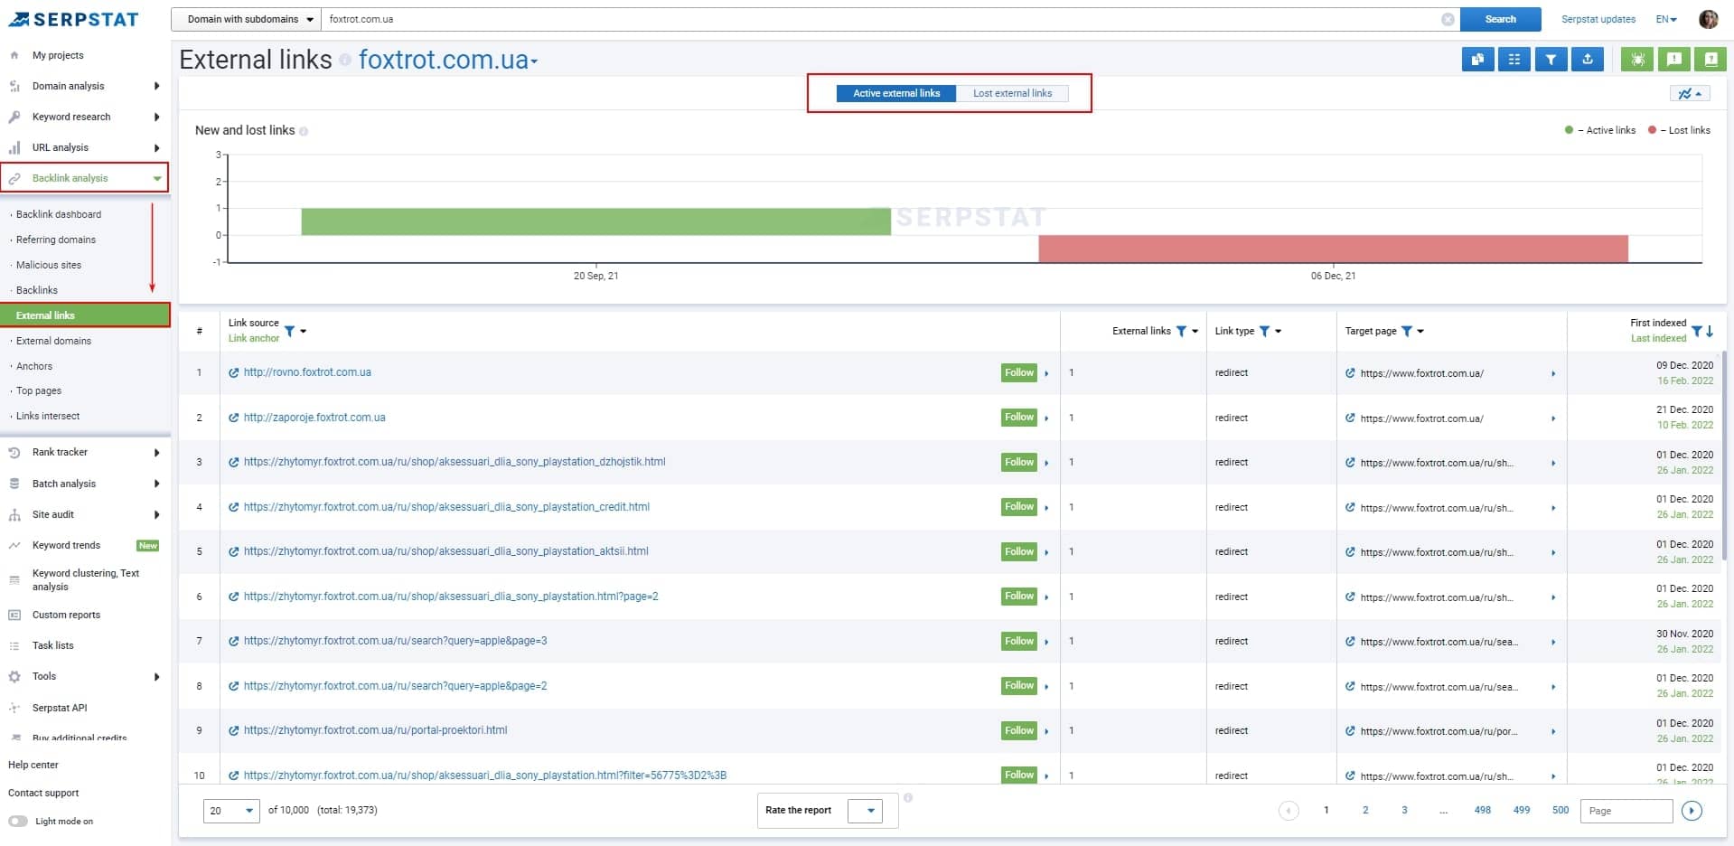The height and width of the screenshot is (846, 1734).
Task: Open the EN language dropdown
Action: pyautogui.click(x=1666, y=19)
